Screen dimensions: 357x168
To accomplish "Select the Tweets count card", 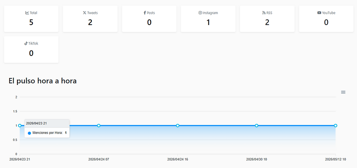I will click(90, 19).
